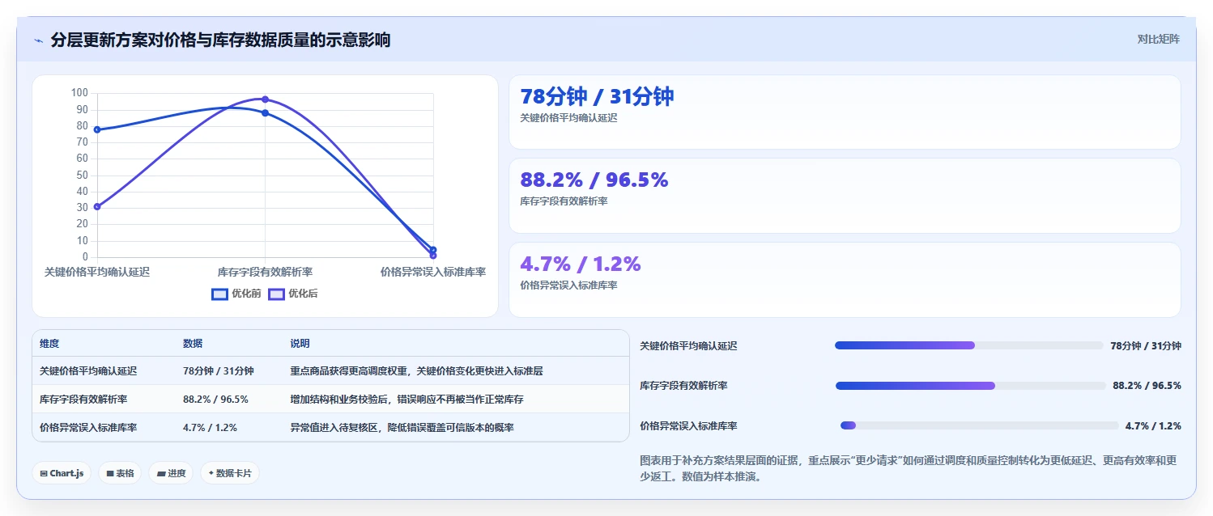Viewport: 1213px width, 516px height.
Task: Click the x-axis label 价格异常误入标准库率 under the chart
Action: (433, 273)
